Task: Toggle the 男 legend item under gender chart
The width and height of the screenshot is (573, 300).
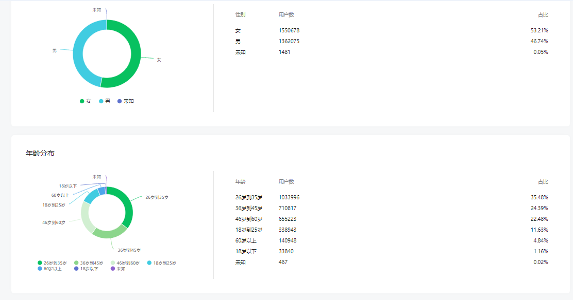Action: coord(105,101)
